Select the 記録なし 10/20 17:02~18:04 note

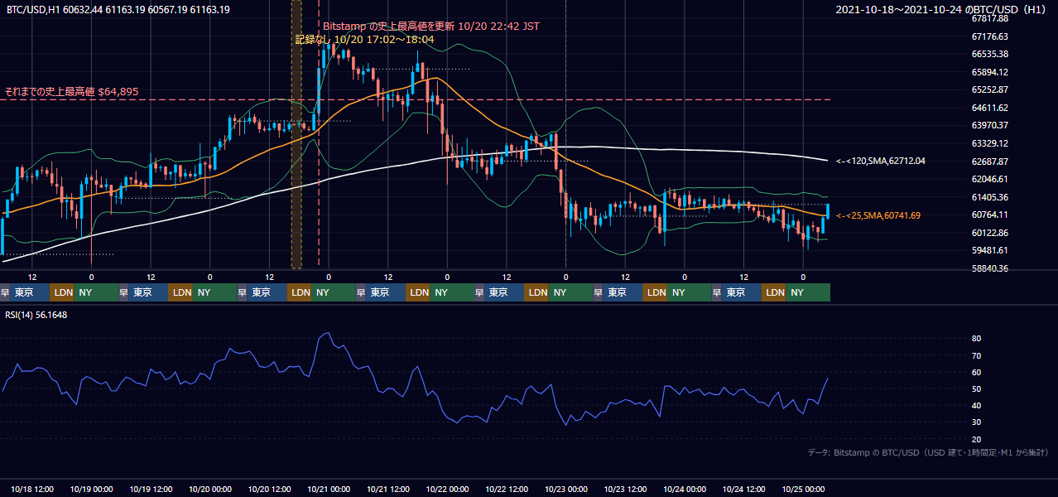tap(365, 39)
